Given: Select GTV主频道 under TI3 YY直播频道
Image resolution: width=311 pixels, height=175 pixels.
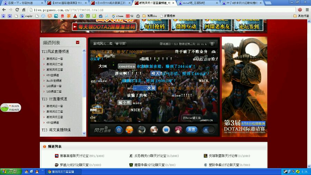Looking at the screenshot, I should [x=53, y=123].
